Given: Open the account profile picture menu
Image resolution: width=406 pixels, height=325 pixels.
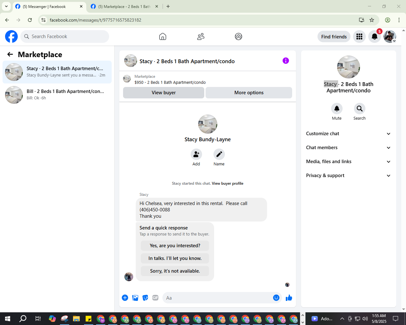Looking at the screenshot, I should tap(390, 36).
